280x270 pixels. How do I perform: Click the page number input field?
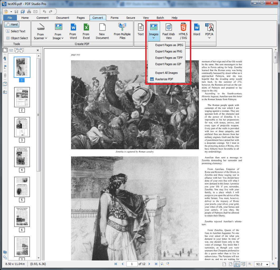point(132,264)
